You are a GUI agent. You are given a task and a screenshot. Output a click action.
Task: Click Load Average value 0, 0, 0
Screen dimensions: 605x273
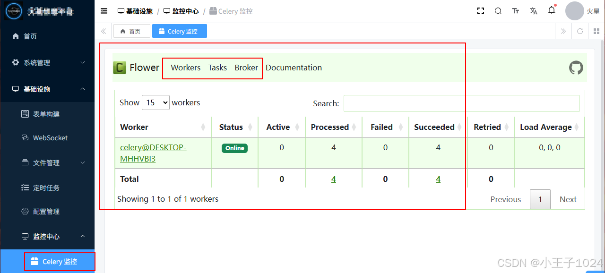550,147
